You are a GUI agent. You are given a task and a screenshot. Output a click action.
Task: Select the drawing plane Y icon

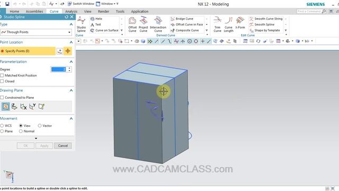point(32,107)
